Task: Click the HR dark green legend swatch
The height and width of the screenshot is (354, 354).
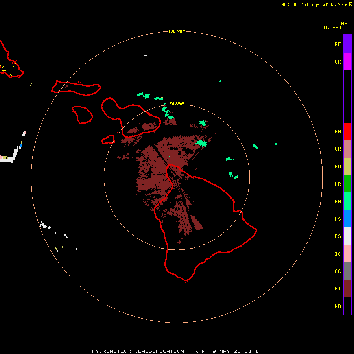Action: [347, 184]
